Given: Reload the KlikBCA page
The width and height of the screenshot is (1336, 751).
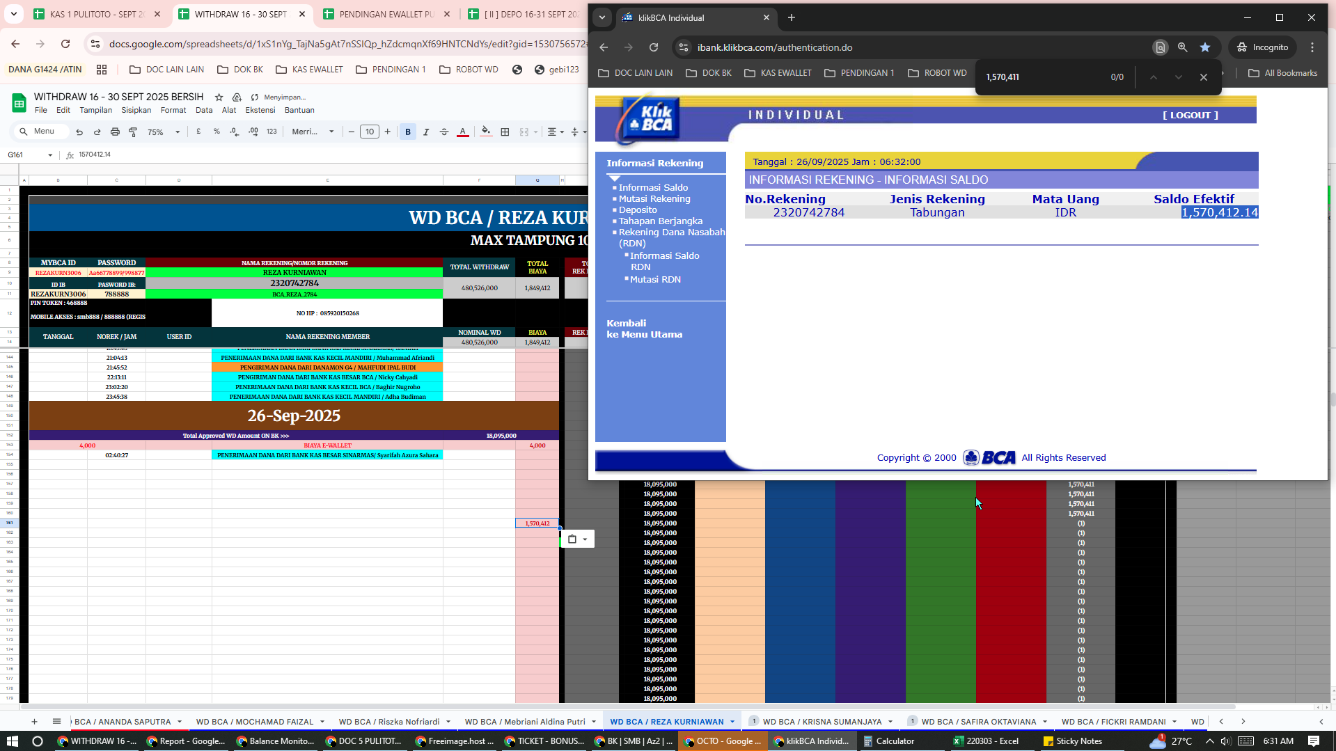Looking at the screenshot, I should tap(654, 47).
